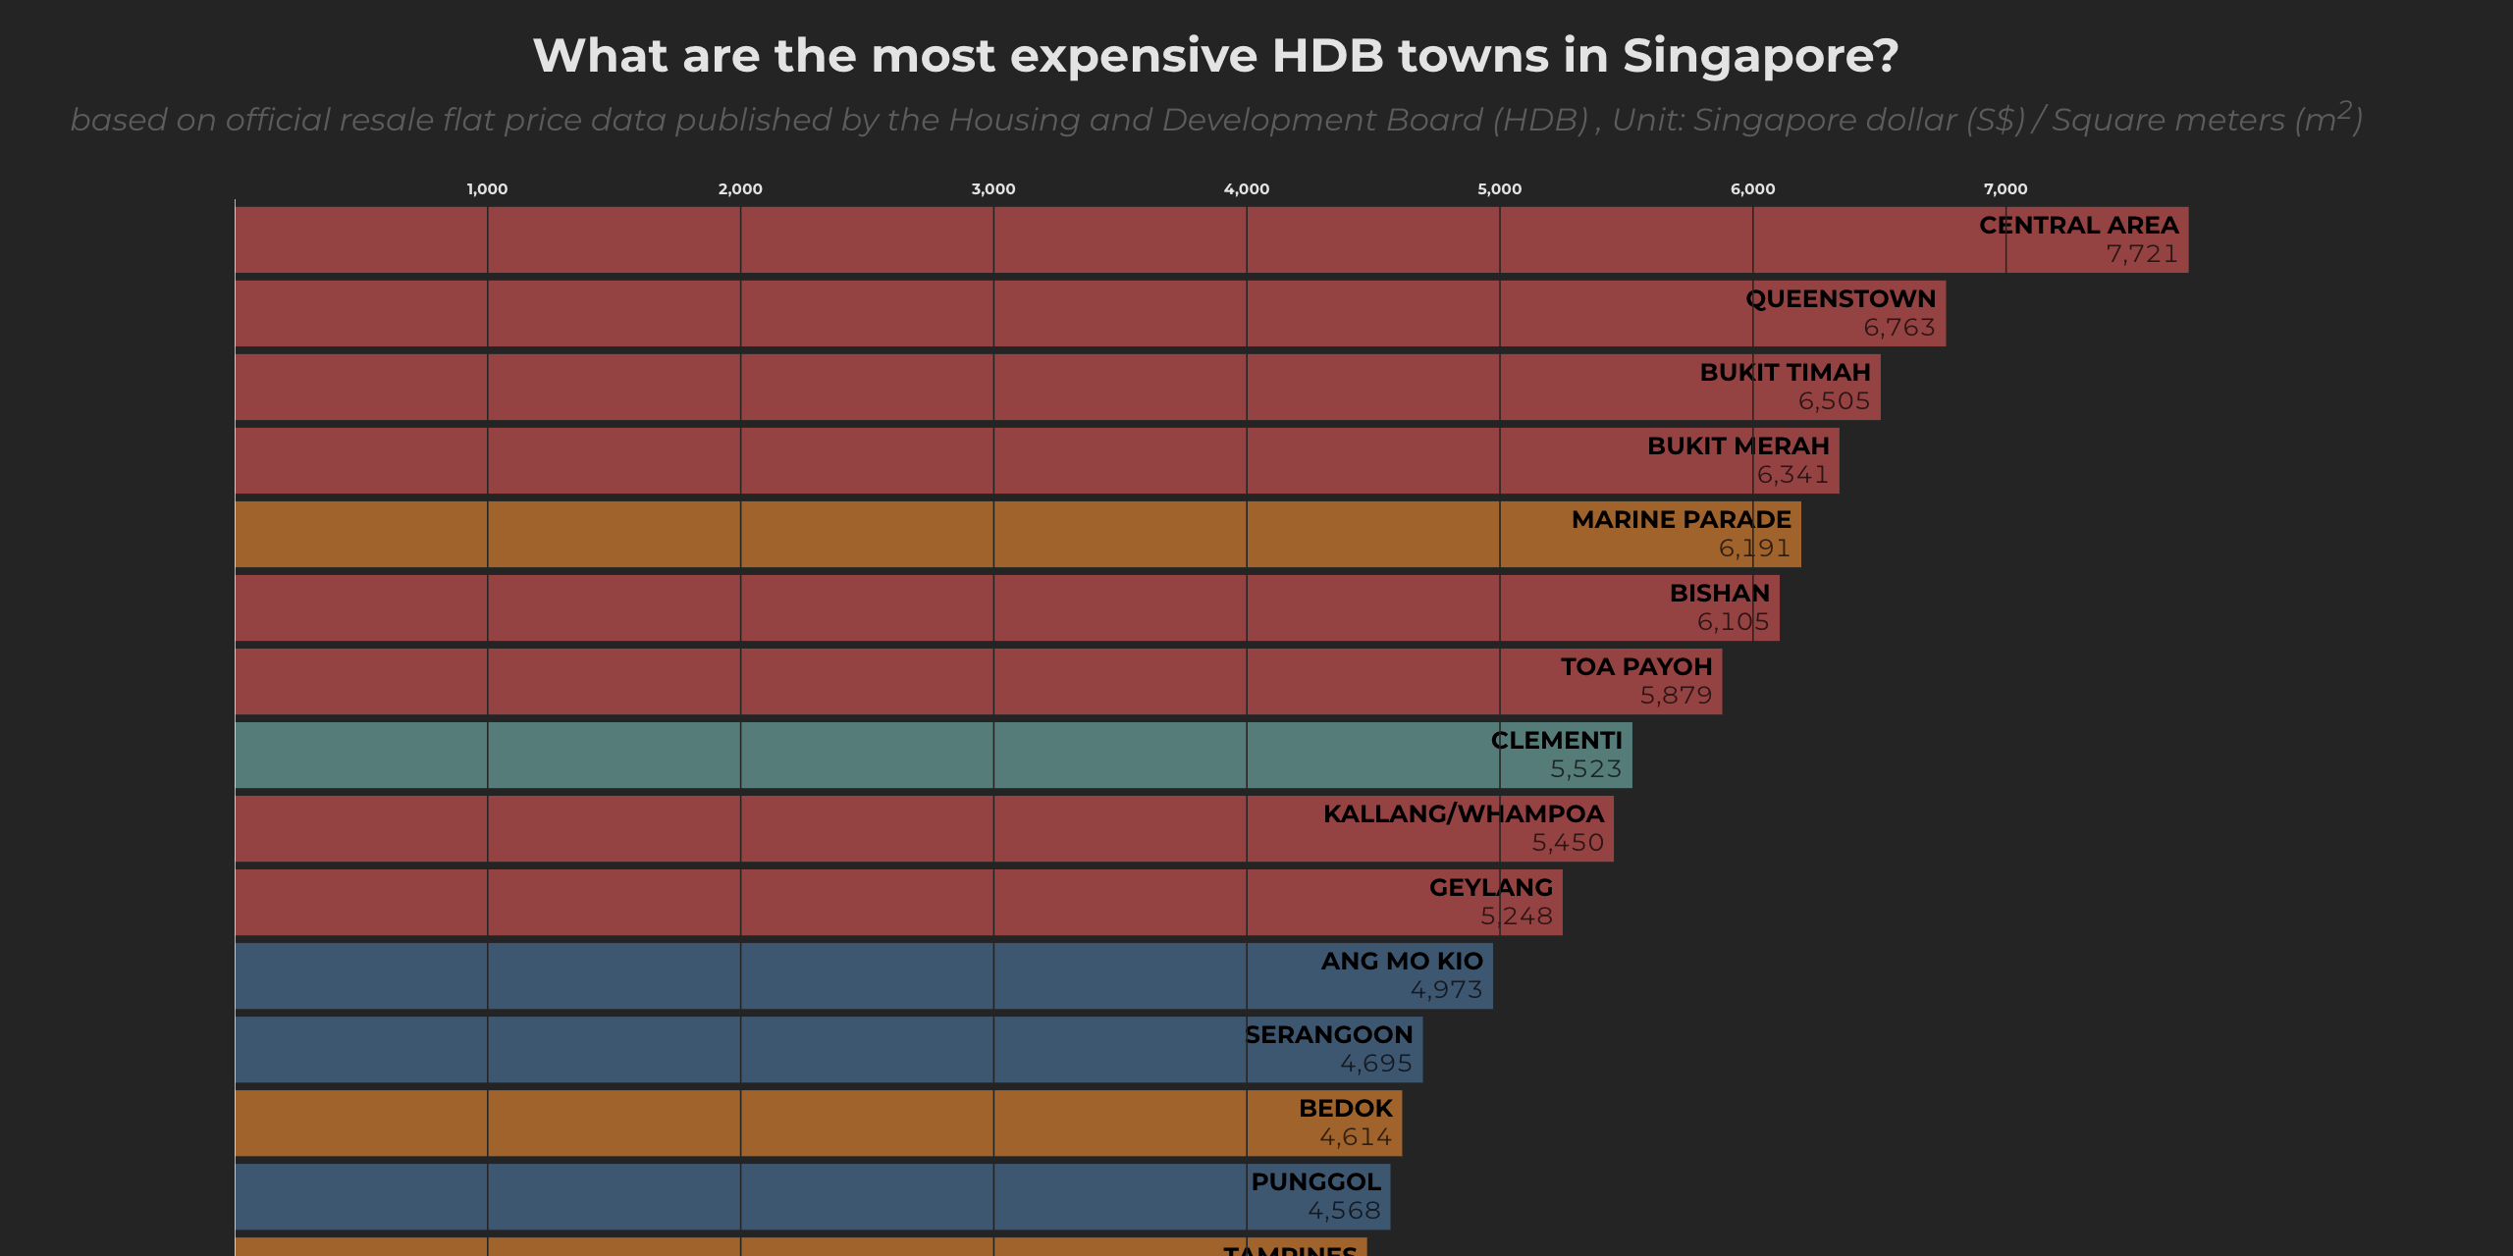Click the 1,000 axis tick label
Screen dimensions: 2513x1256
point(487,189)
